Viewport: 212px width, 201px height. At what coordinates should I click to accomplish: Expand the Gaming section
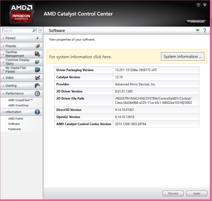[x=21, y=86]
